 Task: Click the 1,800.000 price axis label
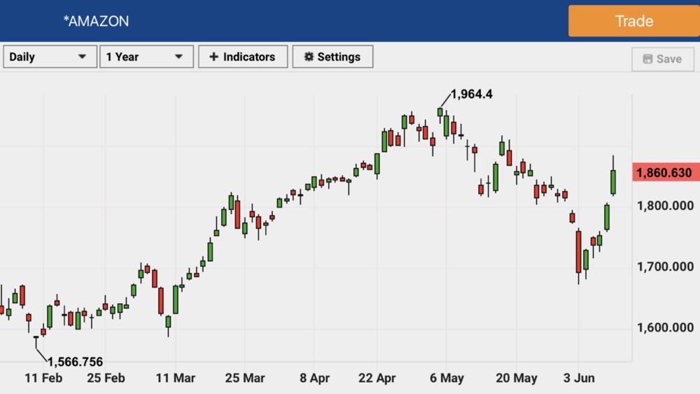pyautogui.click(x=665, y=206)
